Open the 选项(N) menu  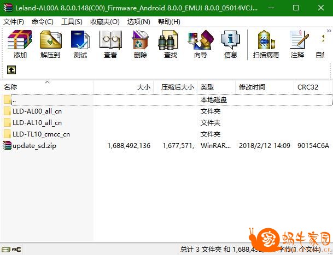click(139, 22)
